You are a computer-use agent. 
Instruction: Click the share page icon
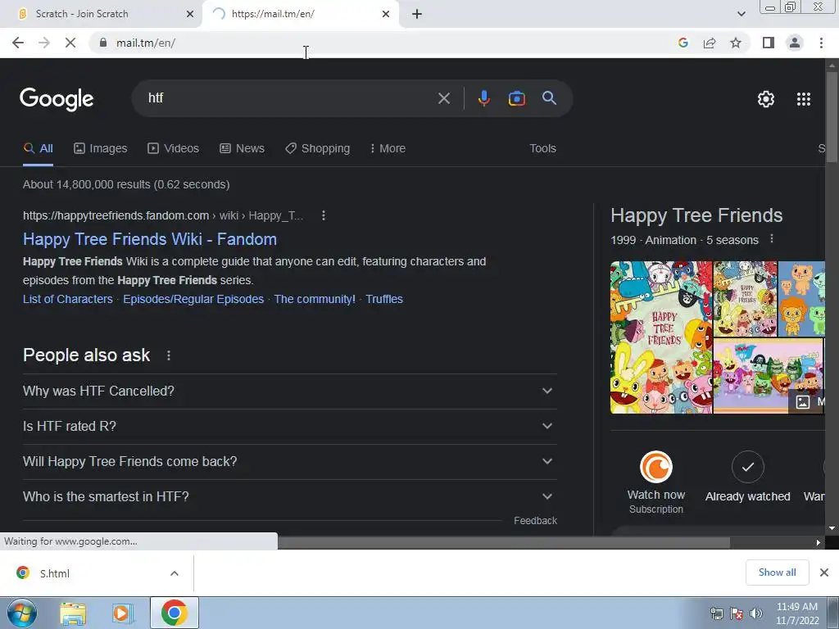coord(710,43)
